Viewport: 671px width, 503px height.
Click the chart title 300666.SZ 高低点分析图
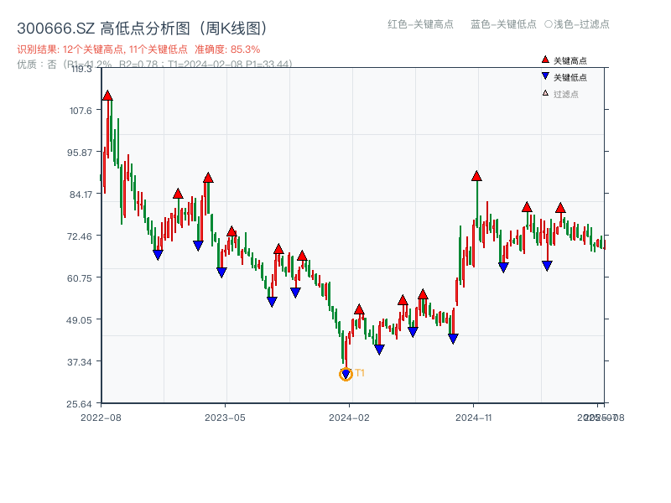[x=143, y=29]
